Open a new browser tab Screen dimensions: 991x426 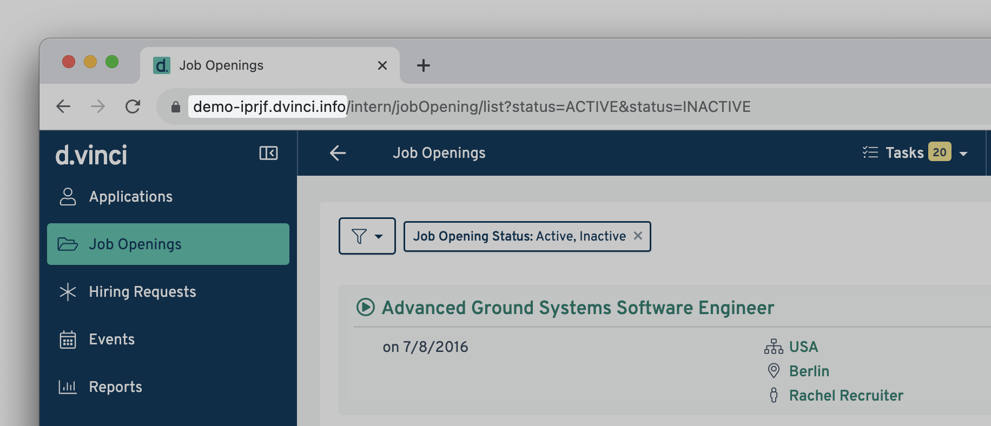tap(424, 65)
